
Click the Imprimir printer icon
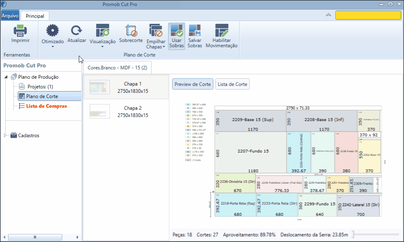coord(20,31)
